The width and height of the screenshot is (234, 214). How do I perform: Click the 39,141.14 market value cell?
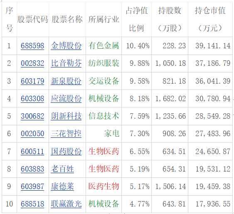213,46
